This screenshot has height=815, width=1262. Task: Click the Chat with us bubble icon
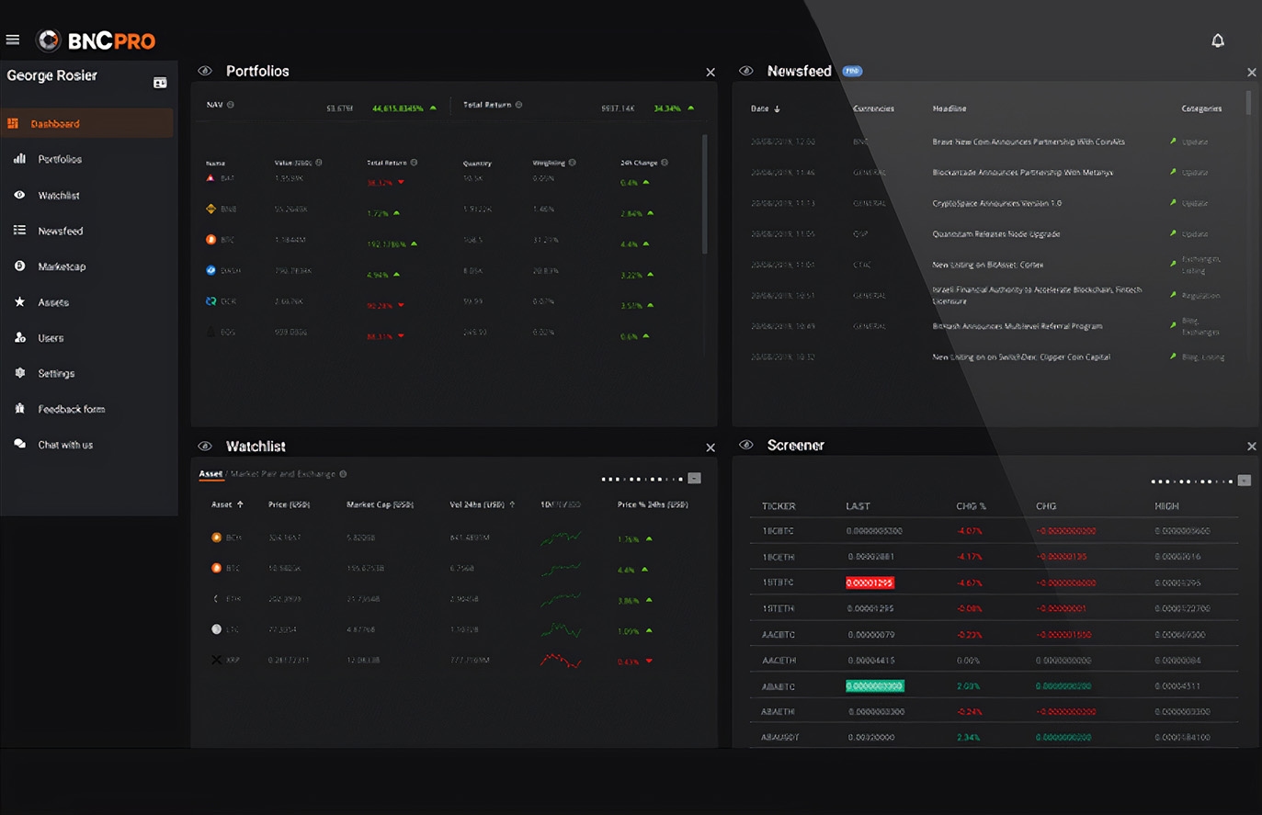point(19,444)
